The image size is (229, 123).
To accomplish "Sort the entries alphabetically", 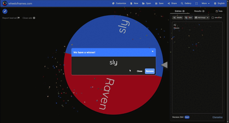I will (x=188, y=18).
